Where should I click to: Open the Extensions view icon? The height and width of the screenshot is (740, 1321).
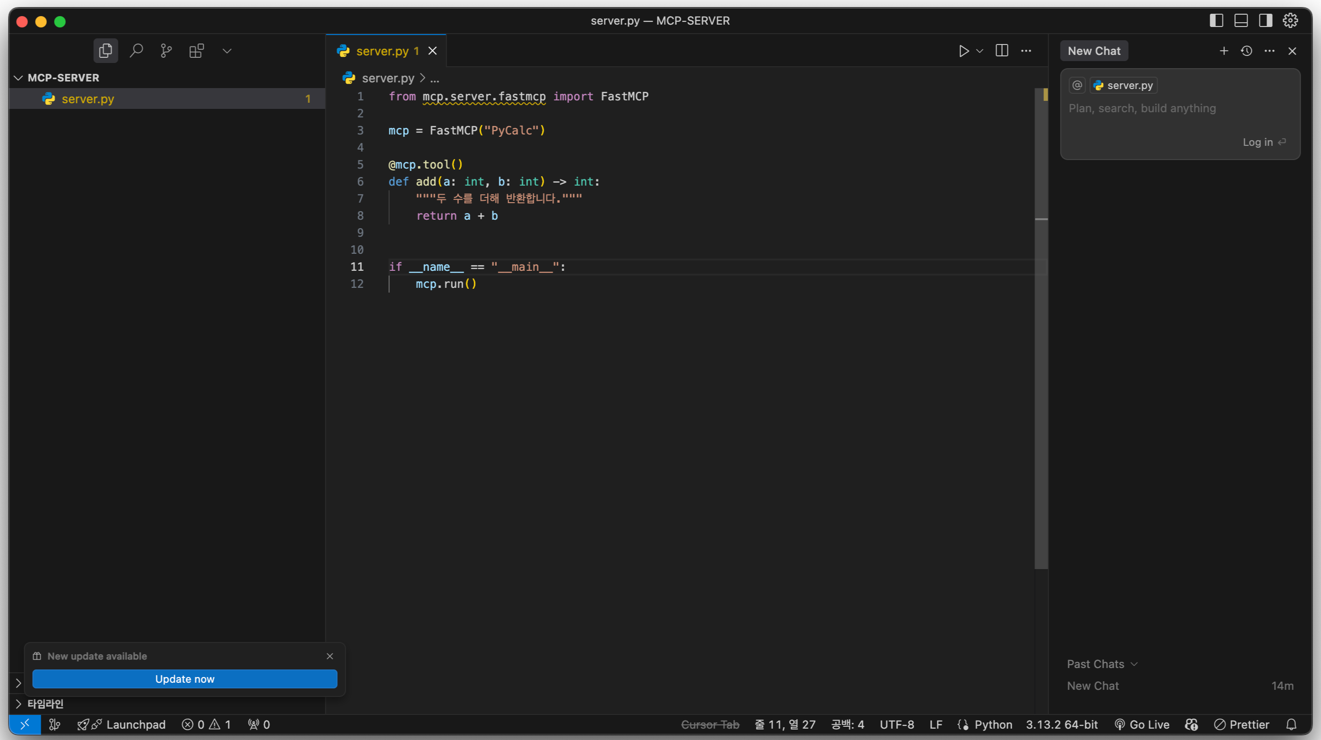point(197,51)
